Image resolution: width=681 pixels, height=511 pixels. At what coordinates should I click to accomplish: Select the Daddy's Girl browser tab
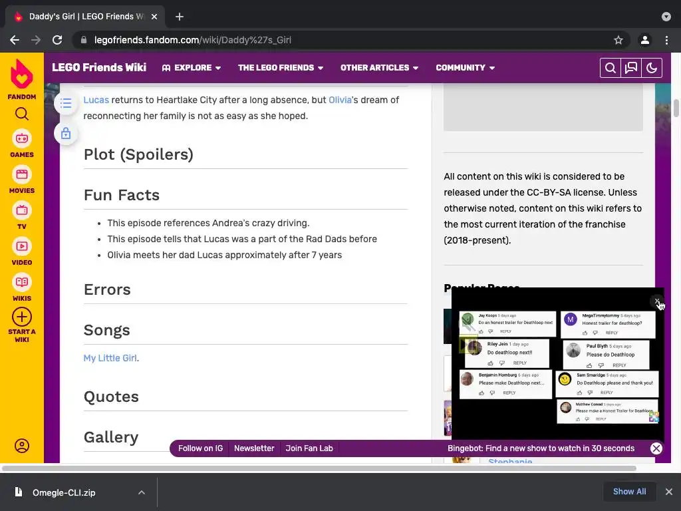(x=85, y=17)
